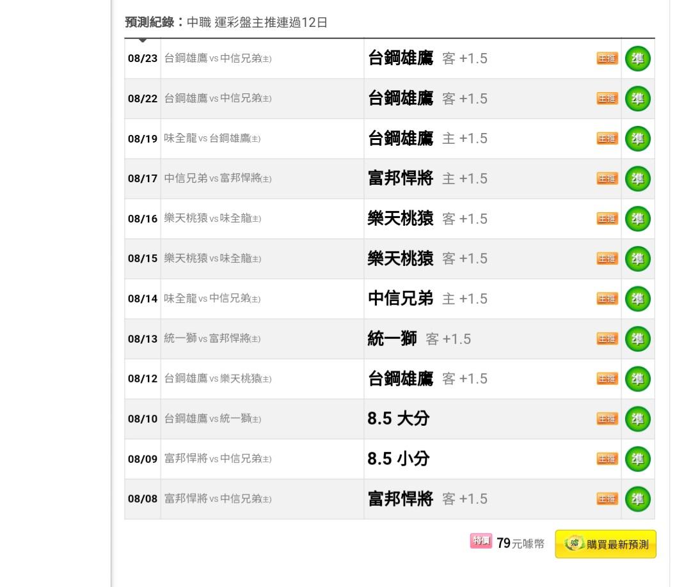Click the green 準 icon for 08/19
Image resolution: width=691 pixels, height=587 pixels.
click(638, 139)
